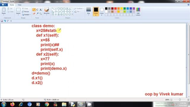The height and width of the screenshot is (107, 190).
Task: Select the Text tool
Action: (x=40, y=10)
